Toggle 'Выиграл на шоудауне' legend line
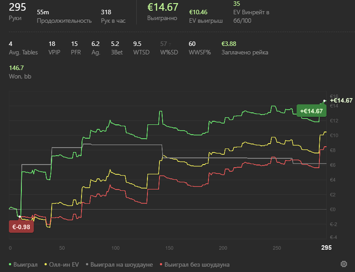 click(x=121, y=264)
